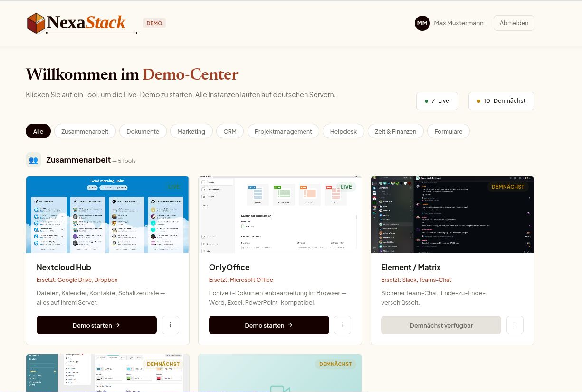582x392 pixels.
Task: Switch to the CRM category
Action: [x=230, y=131]
